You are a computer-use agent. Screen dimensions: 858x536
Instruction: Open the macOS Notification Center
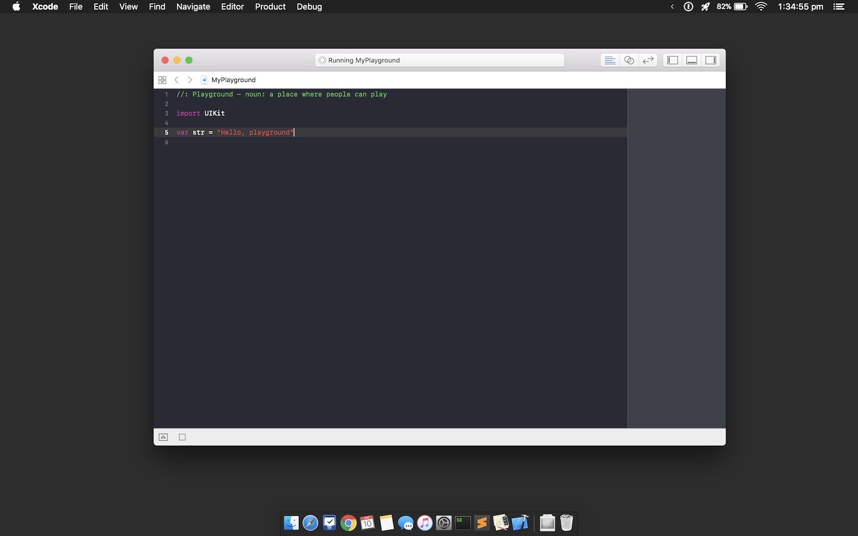(x=839, y=7)
